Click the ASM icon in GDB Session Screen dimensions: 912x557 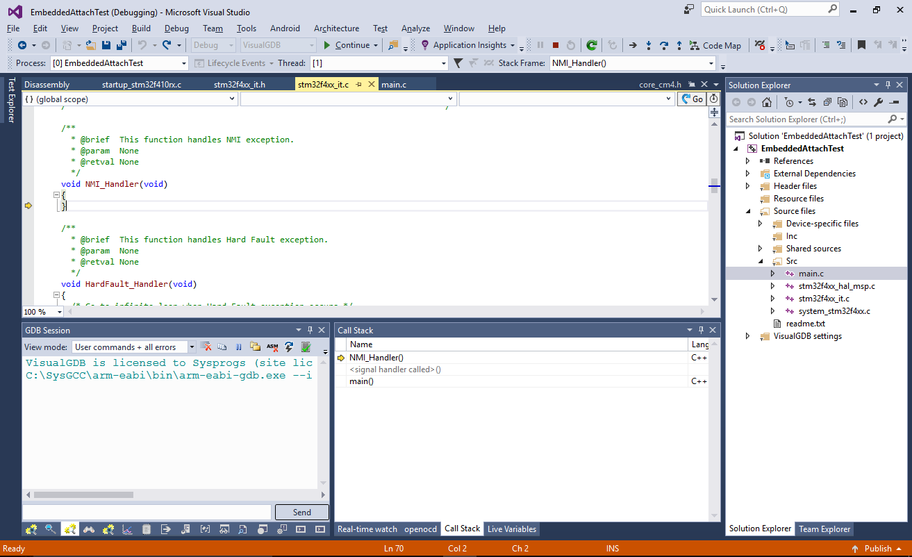[272, 347]
